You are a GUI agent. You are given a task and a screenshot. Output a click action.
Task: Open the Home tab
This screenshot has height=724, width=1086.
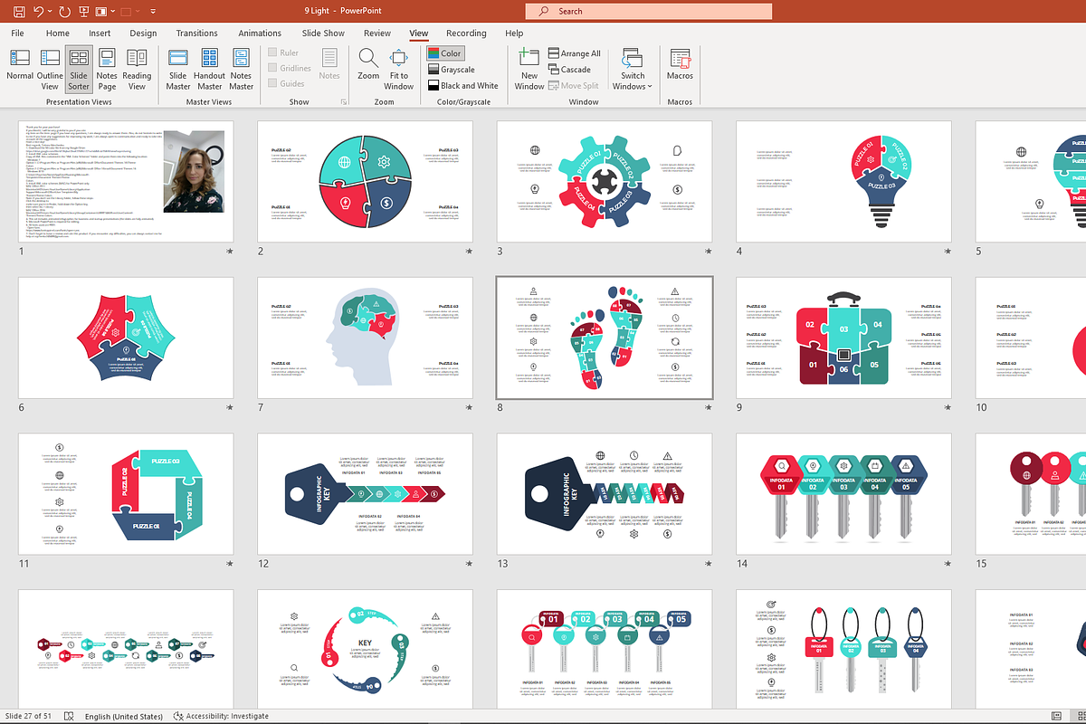click(57, 33)
